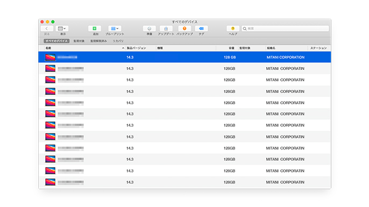The height and width of the screenshot is (207, 369).
Task: Minimize the window with the yellow button
Action: [x=47, y=22]
